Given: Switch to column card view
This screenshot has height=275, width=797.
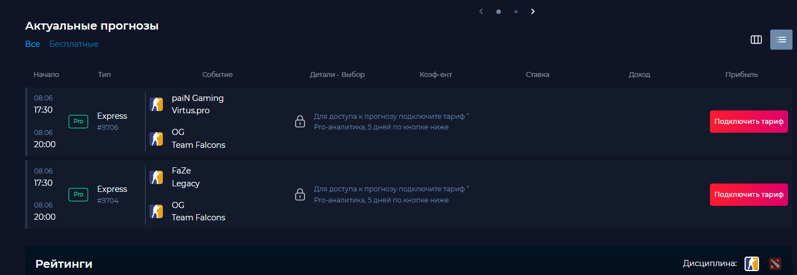Looking at the screenshot, I should click(756, 40).
